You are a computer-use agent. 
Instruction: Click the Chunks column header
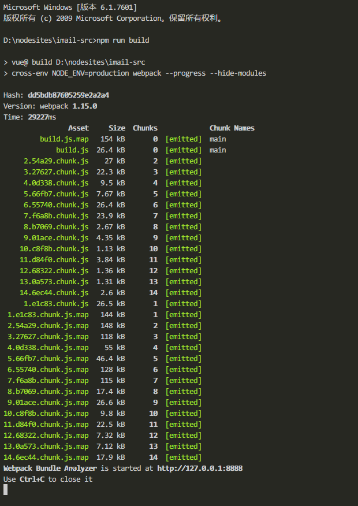pos(145,128)
